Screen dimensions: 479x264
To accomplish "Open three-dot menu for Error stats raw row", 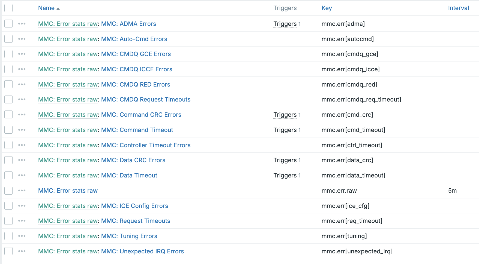I will click(22, 191).
